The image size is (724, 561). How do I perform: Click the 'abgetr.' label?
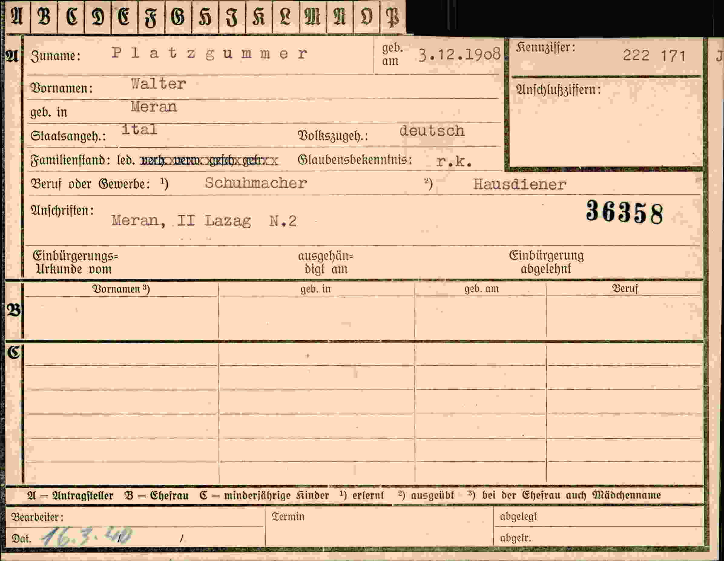(515, 538)
